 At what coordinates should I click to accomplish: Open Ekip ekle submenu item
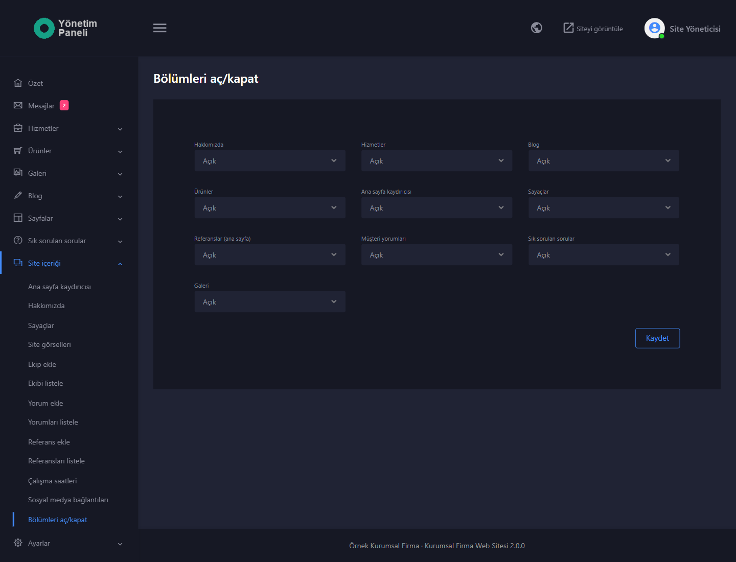tap(42, 364)
